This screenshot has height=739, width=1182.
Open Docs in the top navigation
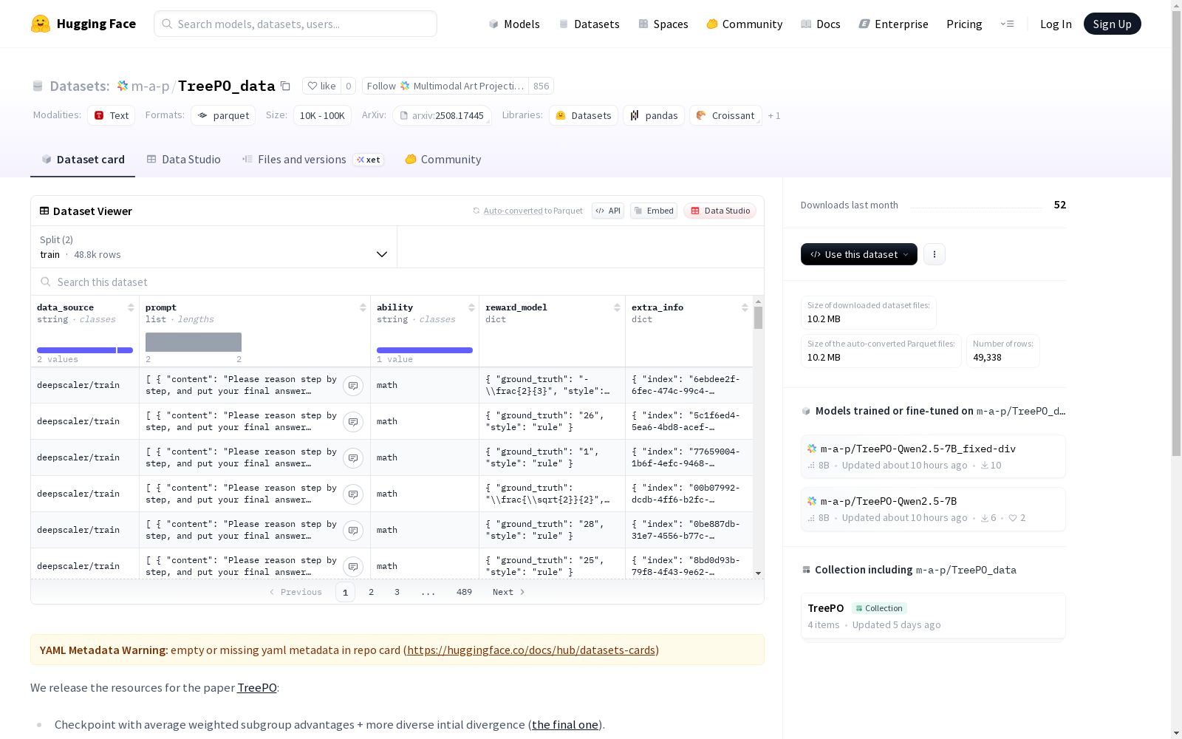(820, 24)
